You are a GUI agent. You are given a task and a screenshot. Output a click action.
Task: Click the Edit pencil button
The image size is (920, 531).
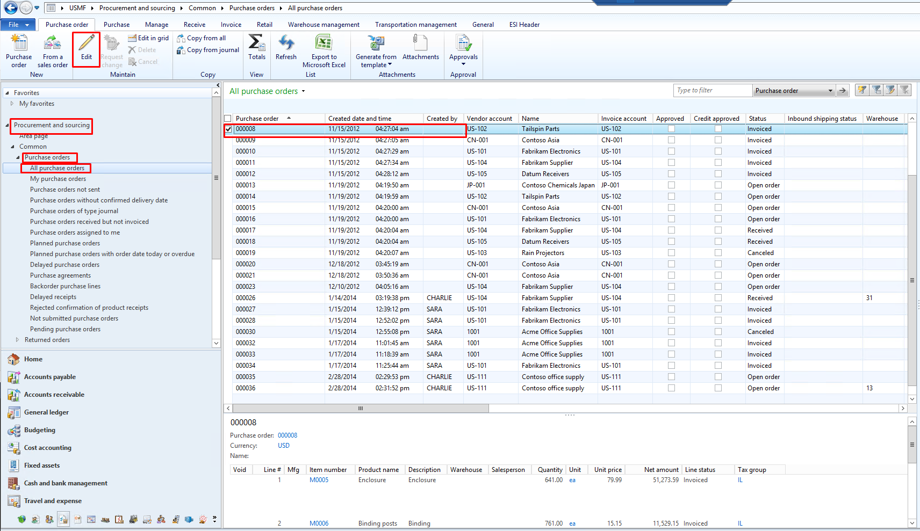coord(87,49)
